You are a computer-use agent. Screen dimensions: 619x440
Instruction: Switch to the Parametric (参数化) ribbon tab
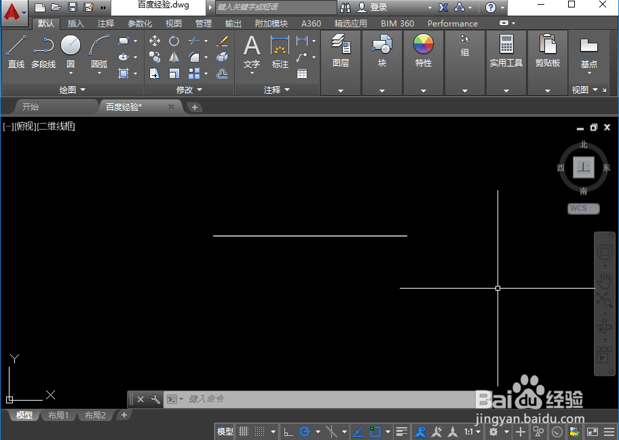pos(140,23)
